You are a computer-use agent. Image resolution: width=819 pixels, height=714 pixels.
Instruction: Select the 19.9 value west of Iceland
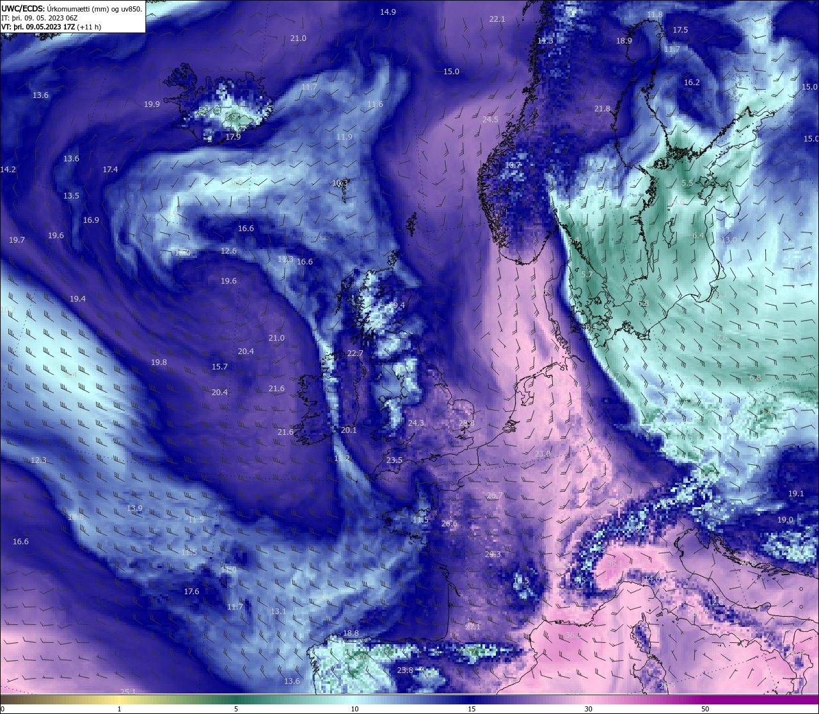(x=152, y=104)
